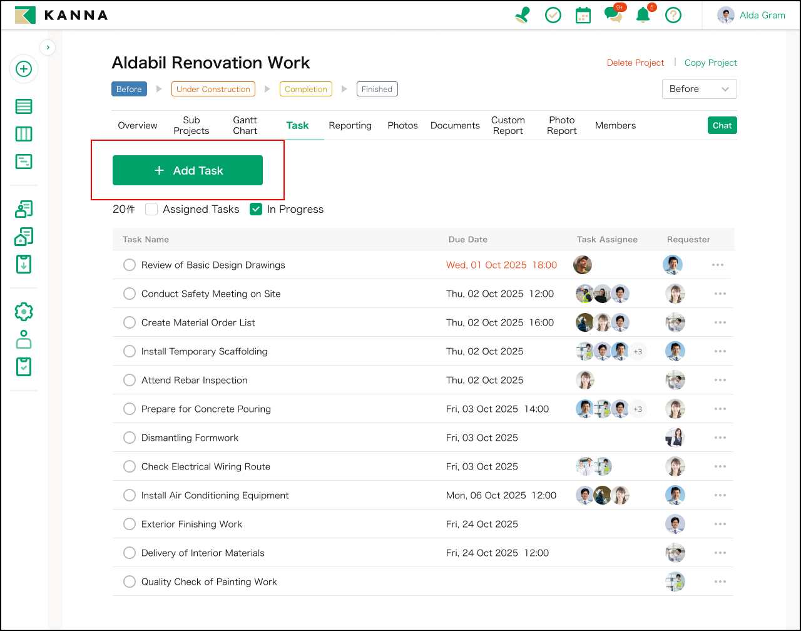Copy the project via Copy Project link
This screenshot has width=801, height=631.
click(710, 63)
